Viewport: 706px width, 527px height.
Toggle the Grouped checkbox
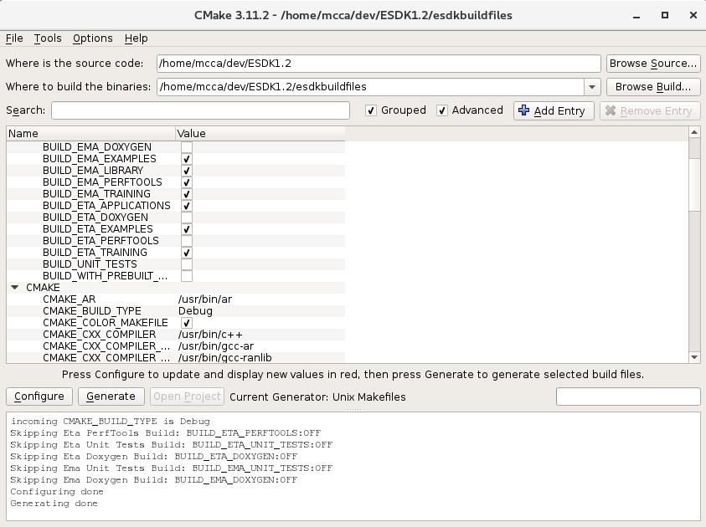pos(370,110)
